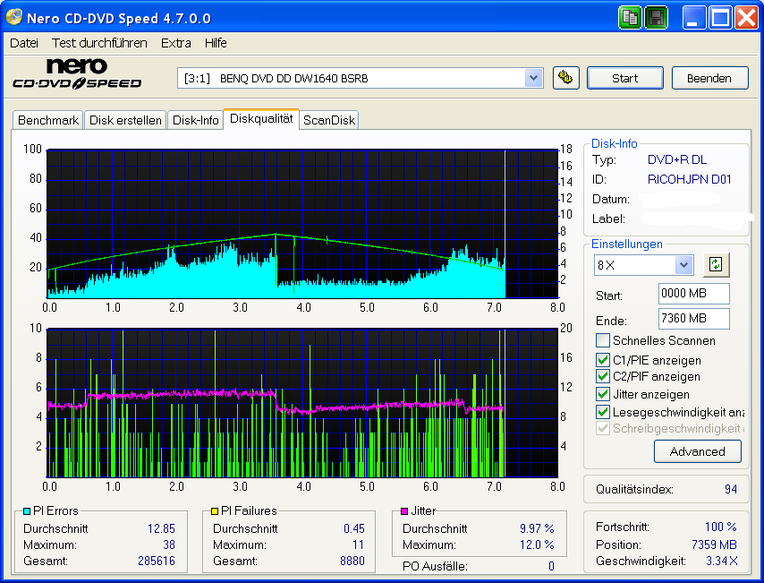The width and height of the screenshot is (764, 583).
Task: Click the cyan PI Errors legend square
Action: (x=26, y=510)
